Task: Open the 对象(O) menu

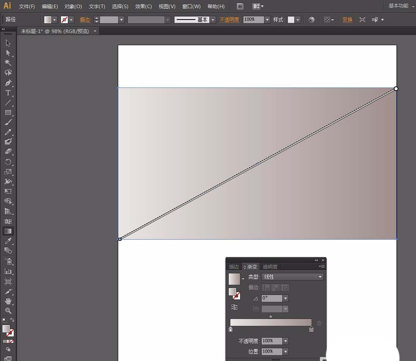Action: pyautogui.click(x=73, y=6)
